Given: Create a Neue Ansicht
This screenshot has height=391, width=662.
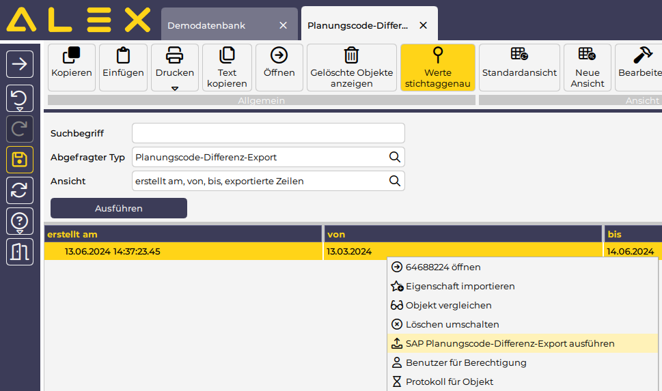Looking at the screenshot, I should tap(587, 55).
